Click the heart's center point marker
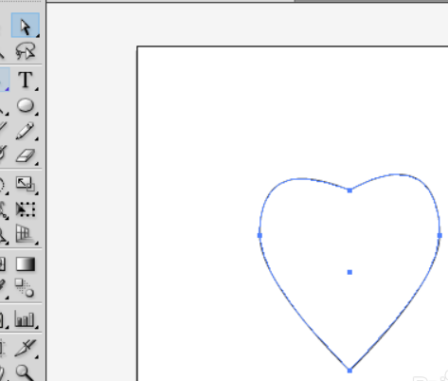This screenshot has width=448, height=381. click(349, 272)
